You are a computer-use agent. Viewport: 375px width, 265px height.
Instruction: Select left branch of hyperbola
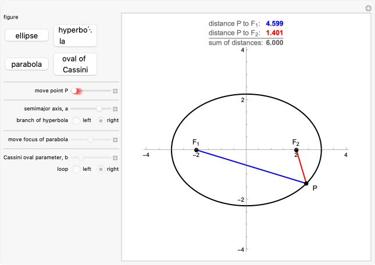pyautogui.click(x=76, y=120)
